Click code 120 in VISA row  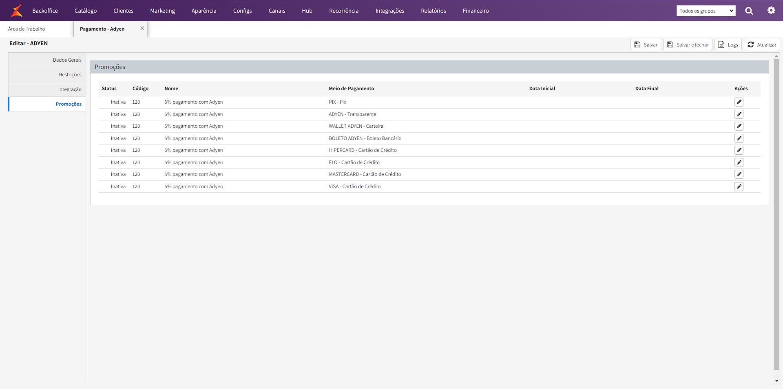pyautogui.click(x=136, y=187)
